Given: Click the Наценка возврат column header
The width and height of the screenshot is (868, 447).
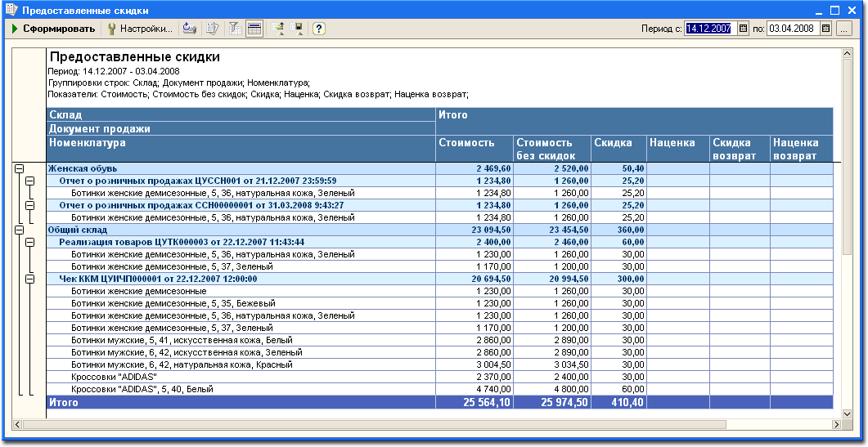Looking at the screenshot, I should pyautogui.click(x=801, y=149).
